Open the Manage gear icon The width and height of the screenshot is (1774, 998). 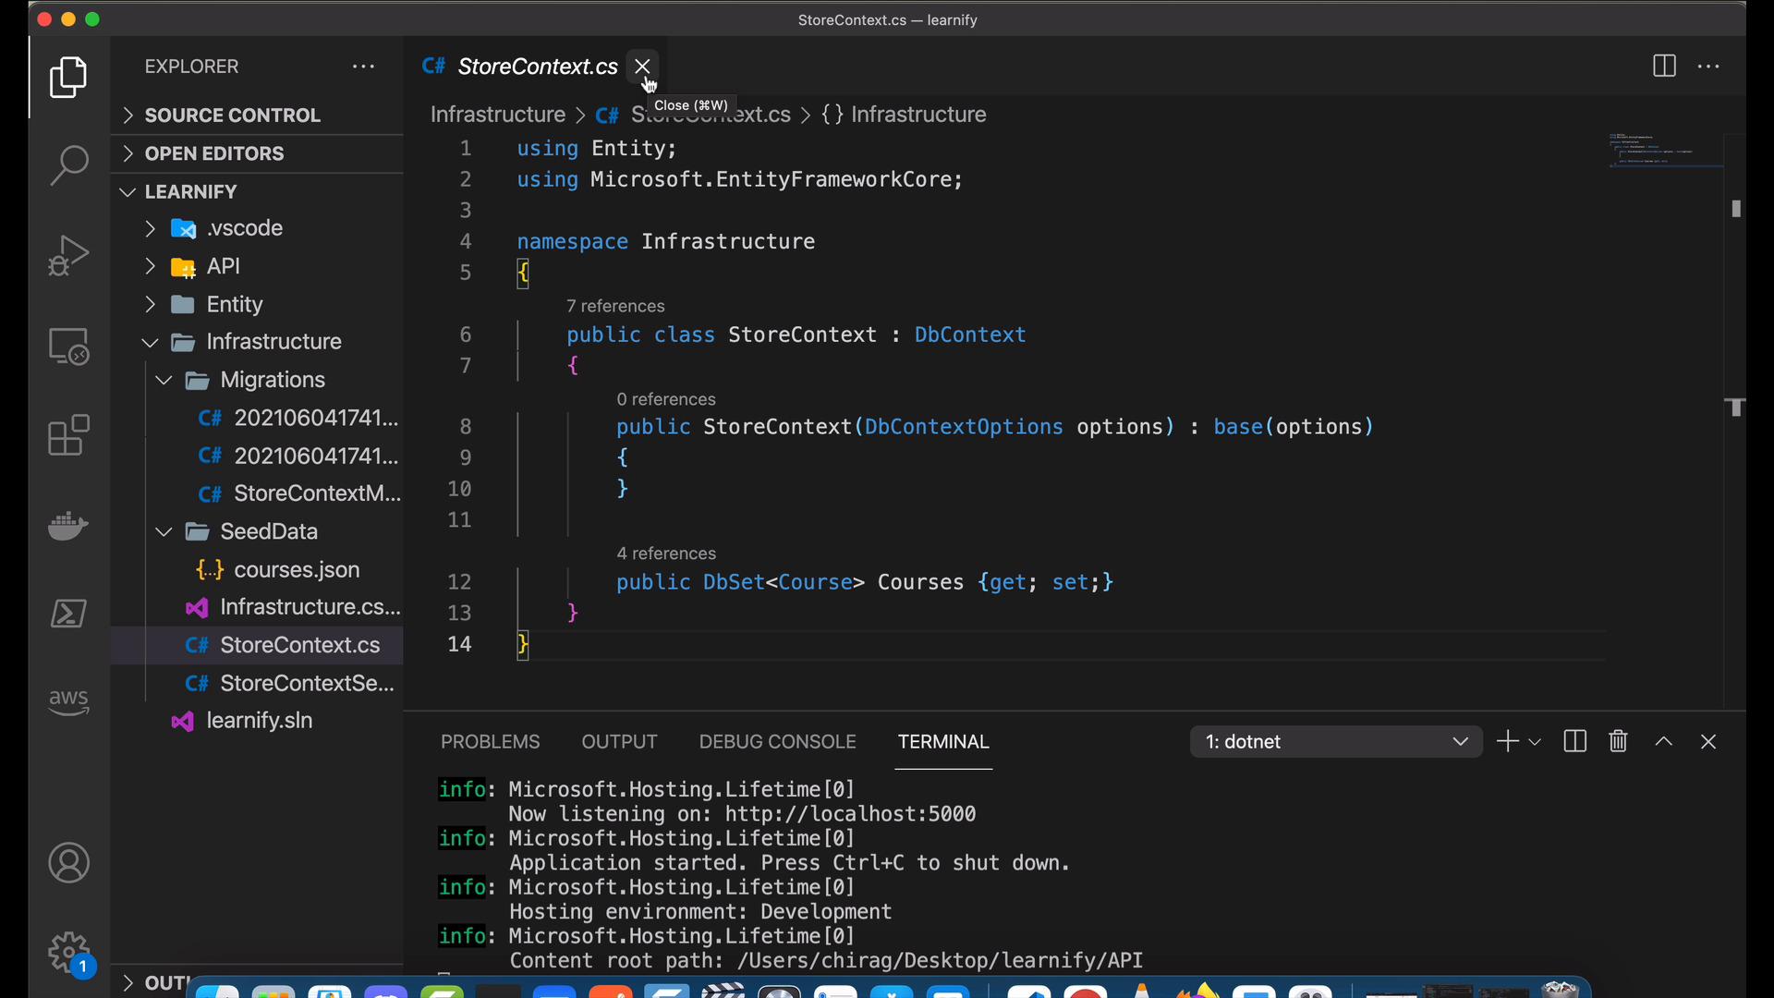pyautogui.click(x=68, y=952)
